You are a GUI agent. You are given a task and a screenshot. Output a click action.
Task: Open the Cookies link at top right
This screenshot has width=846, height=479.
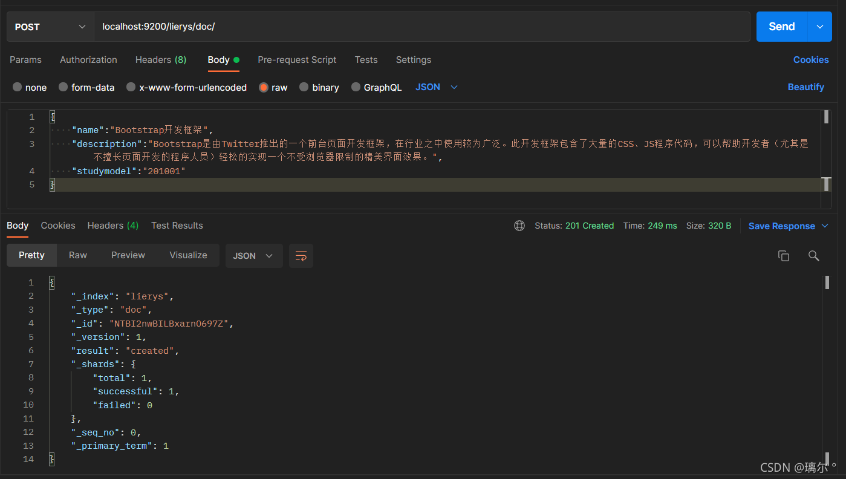tap(811, 60)
